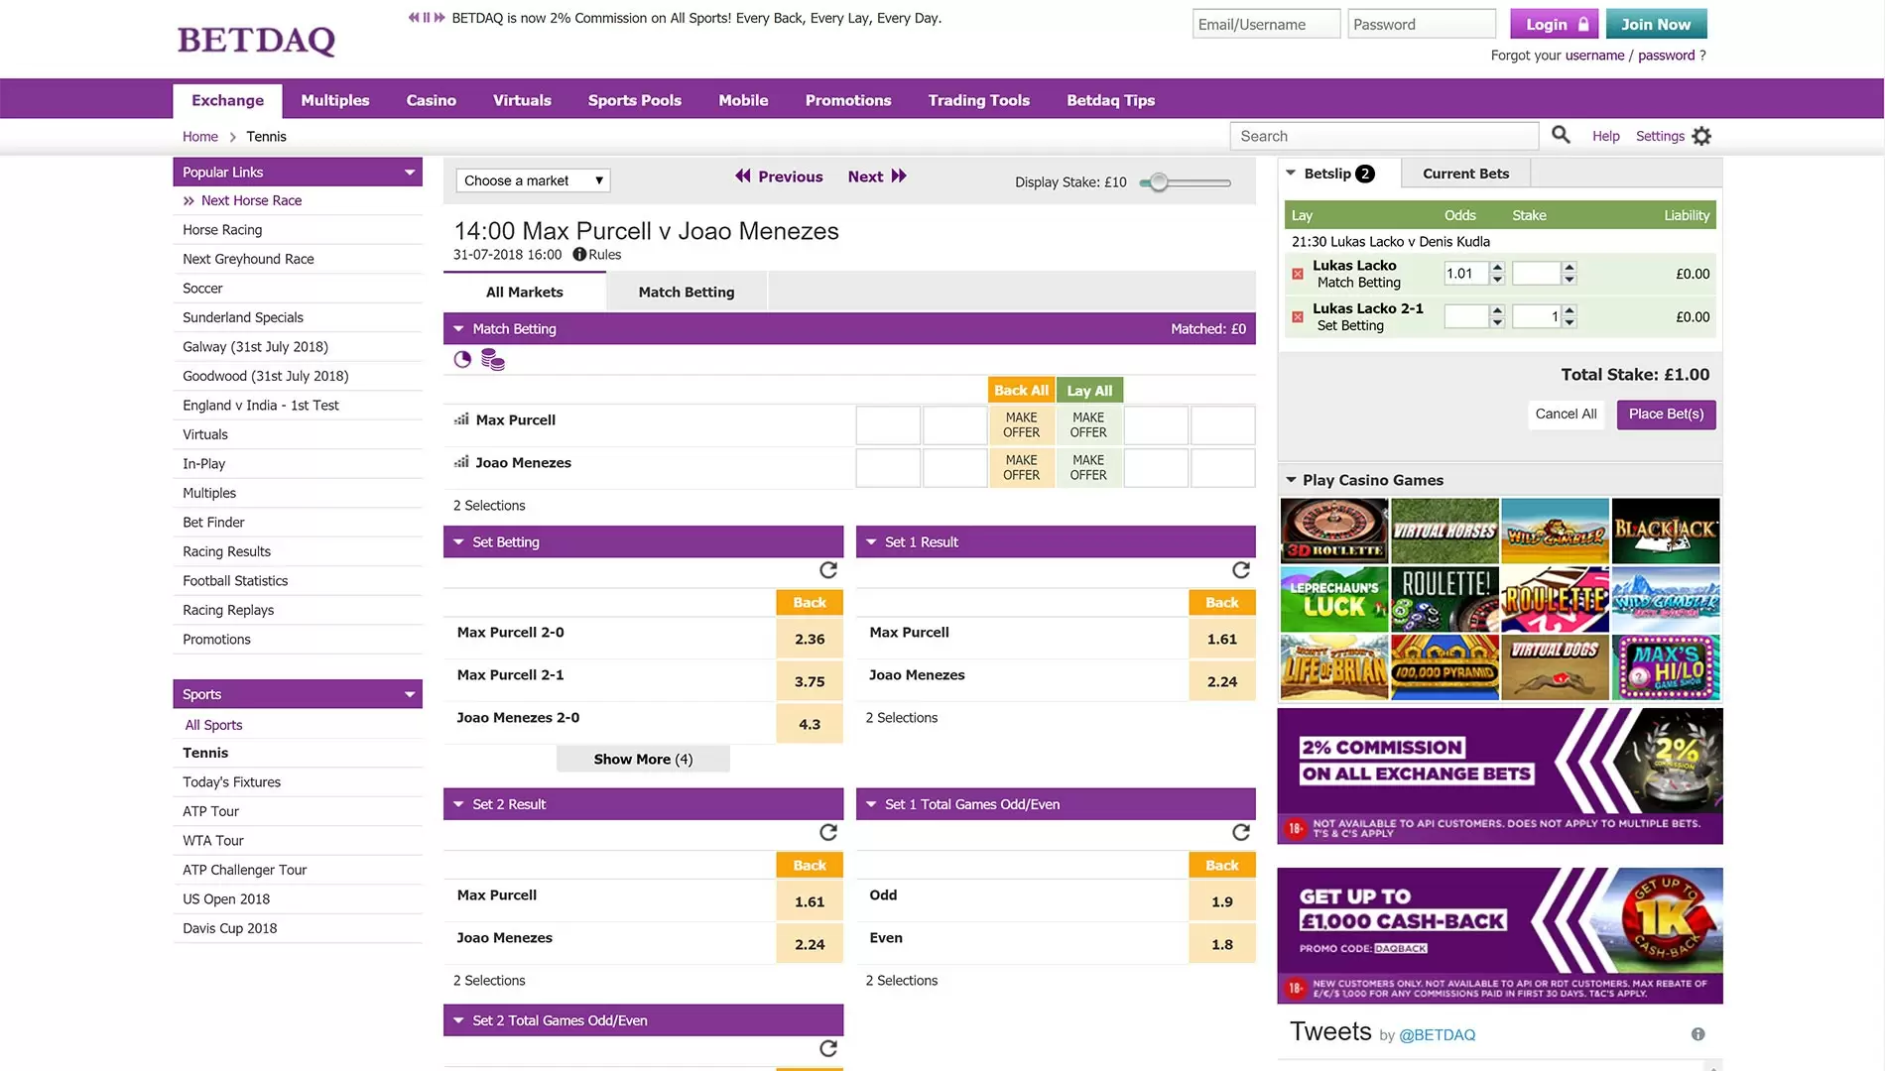Open the Blackjack casino game
This screenshot has height=1071, width=1885.
click(x=1666, y=531)
